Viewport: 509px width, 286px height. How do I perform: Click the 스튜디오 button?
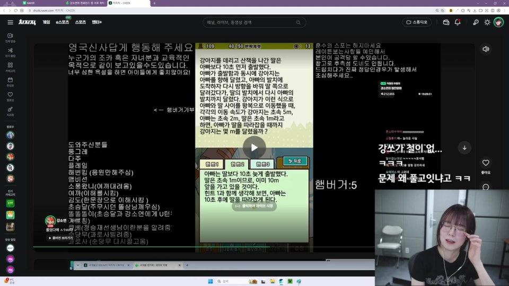click(x=417, y=22)
